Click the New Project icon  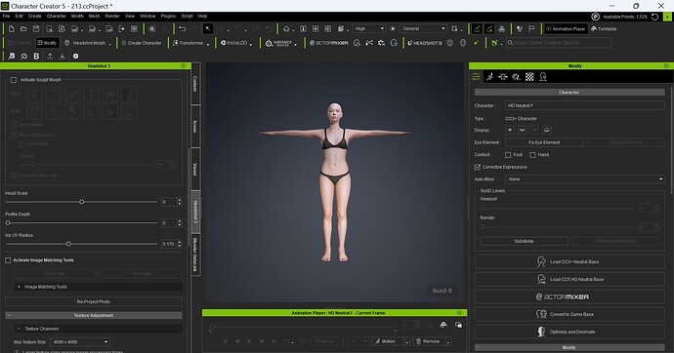tap(12, 28)
